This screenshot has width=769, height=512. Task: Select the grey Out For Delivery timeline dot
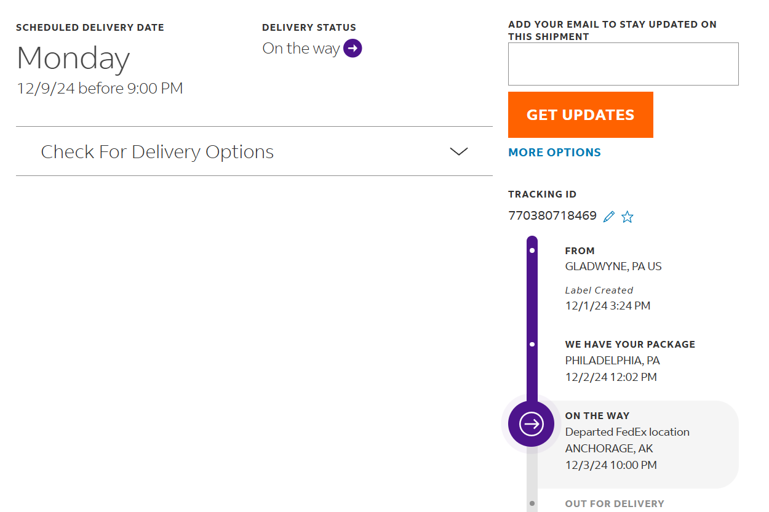[532, 503]
